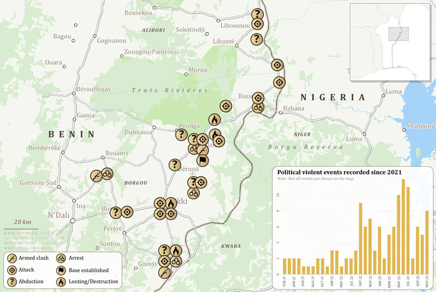436x292 pixels.
Task: Select the armed clash marker above the flag marker
Action: pos(202,150)
